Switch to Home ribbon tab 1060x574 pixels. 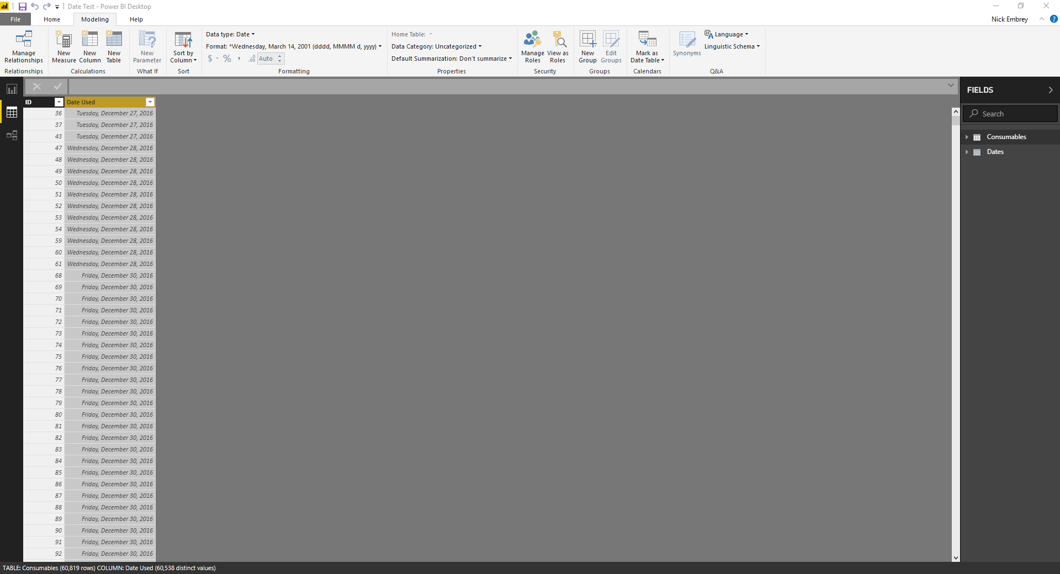(52, 19)
